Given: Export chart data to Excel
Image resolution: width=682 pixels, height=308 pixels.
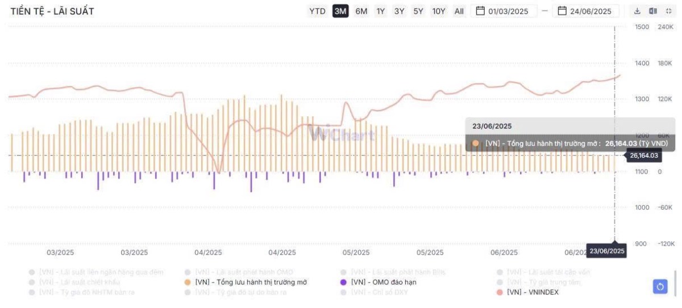Looking at the screenshot, I should coord(653,11).
